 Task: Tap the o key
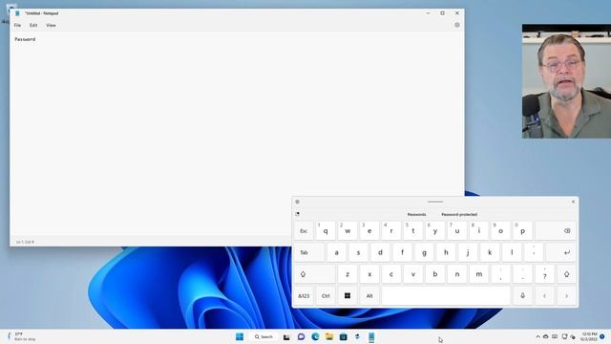(x=500, y=231)
